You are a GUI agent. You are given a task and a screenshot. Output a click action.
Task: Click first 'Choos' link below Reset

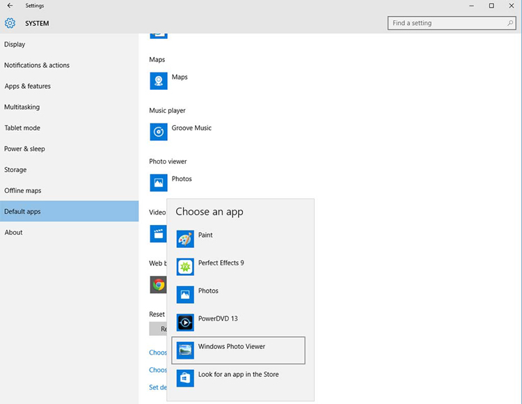(158, 352)
